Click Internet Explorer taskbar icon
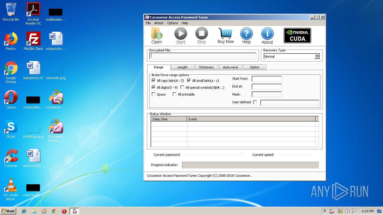 click(x=24, y=211)
